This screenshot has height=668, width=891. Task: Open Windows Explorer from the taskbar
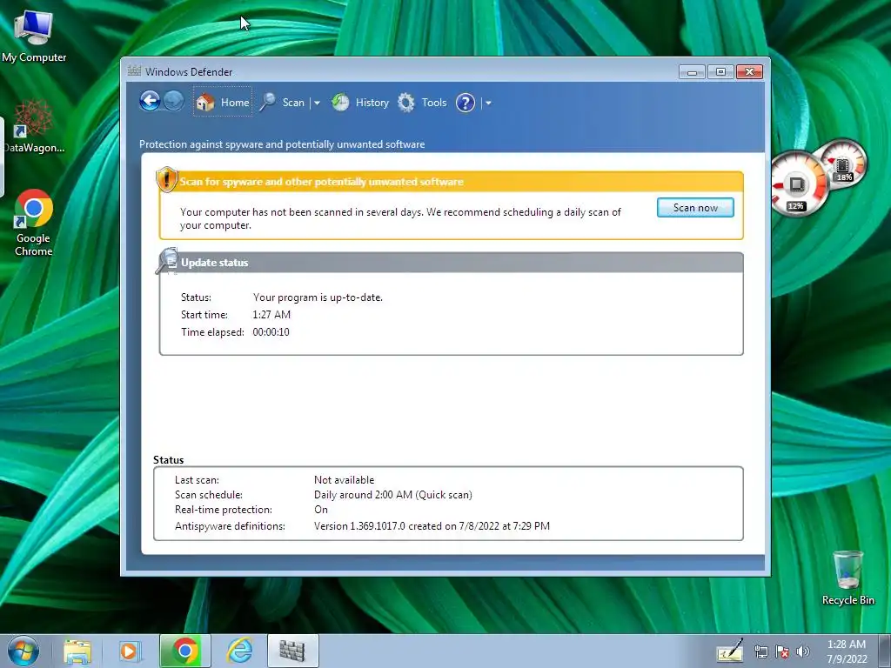(77, 651)
